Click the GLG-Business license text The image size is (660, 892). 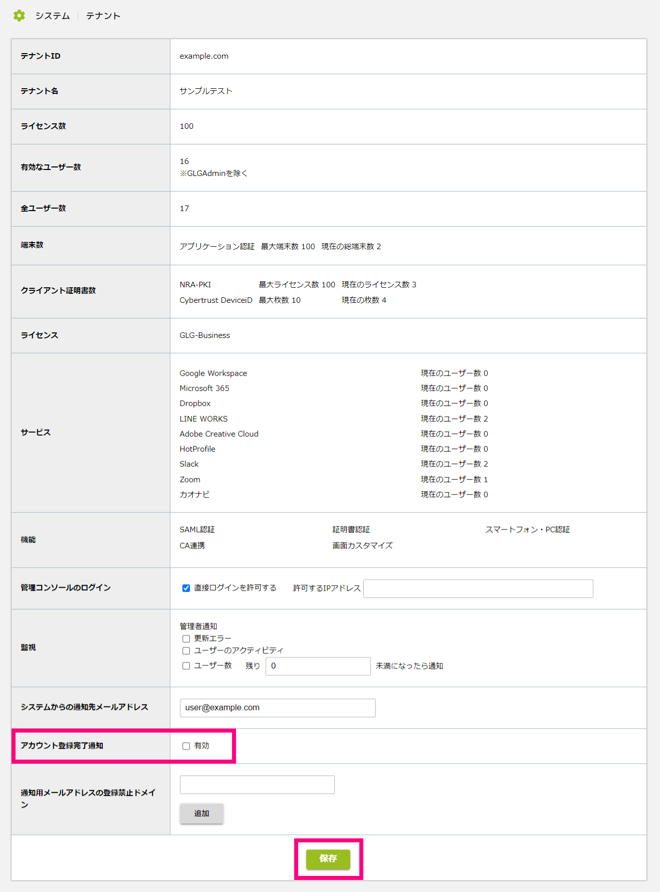(x=205, y=335)
